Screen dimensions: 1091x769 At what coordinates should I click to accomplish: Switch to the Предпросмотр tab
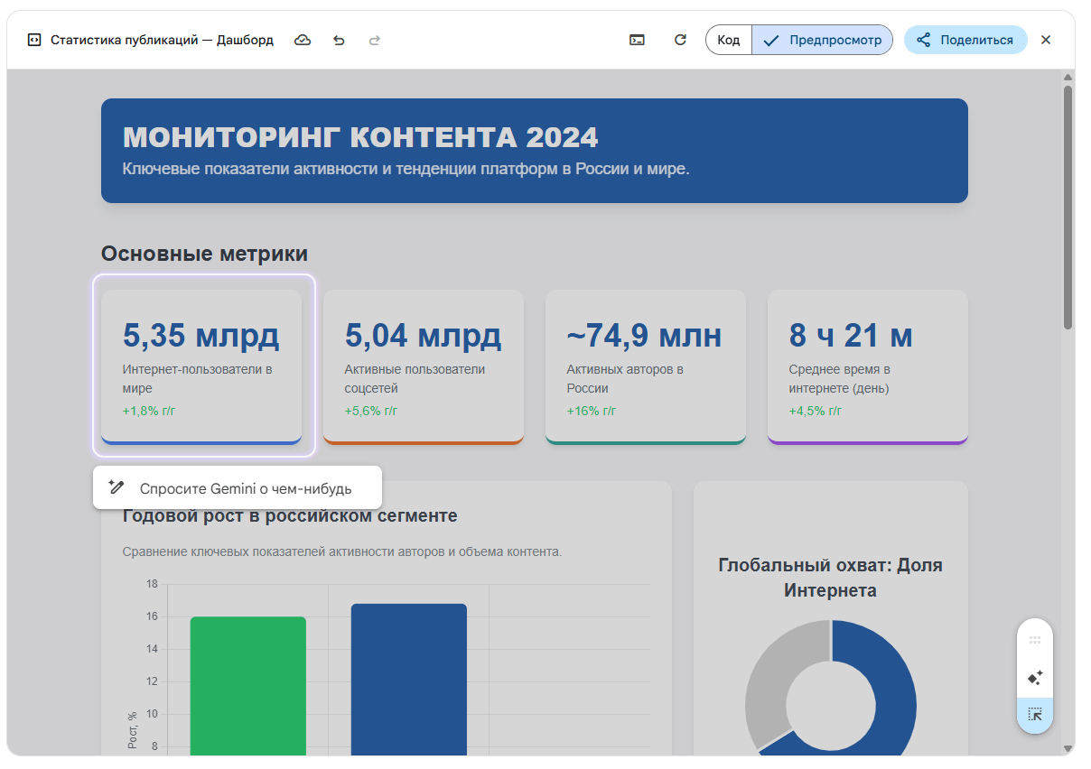point(822,41)
